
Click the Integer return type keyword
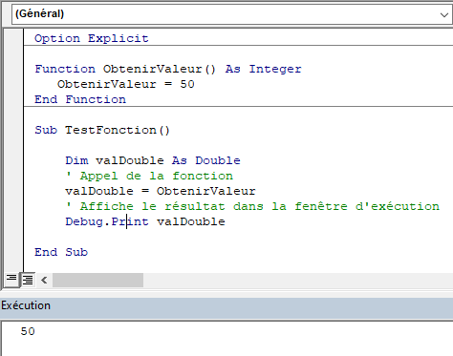(275, 69)
